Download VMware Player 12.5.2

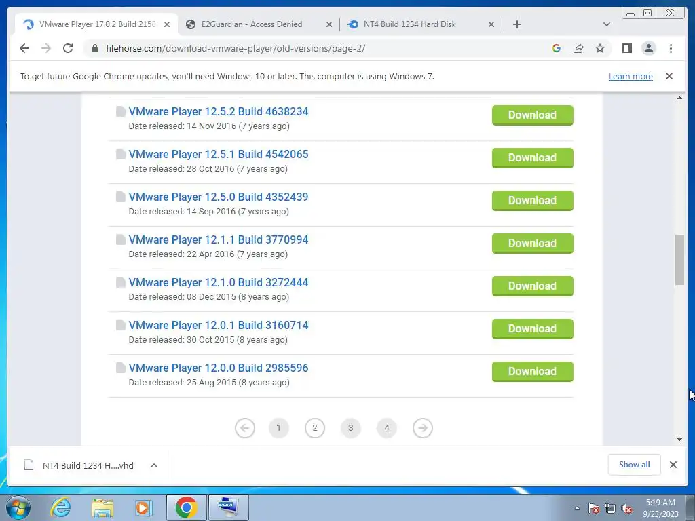[x=532, y=115]
